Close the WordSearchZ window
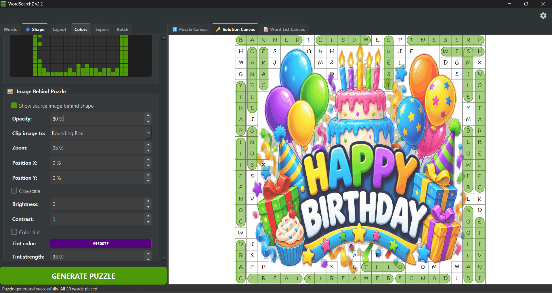Viewport: 552px width, 293px height. [543, 4]
